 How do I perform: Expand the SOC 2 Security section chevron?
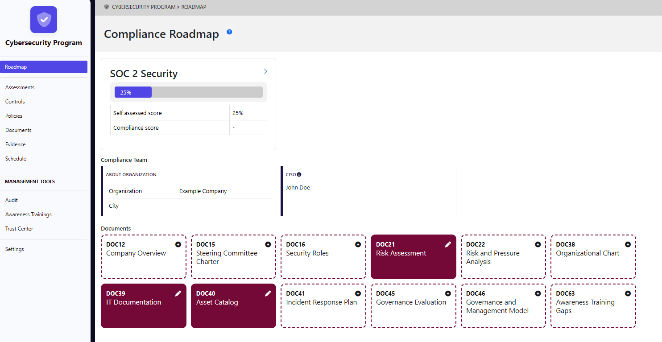[x=265, y=71]
